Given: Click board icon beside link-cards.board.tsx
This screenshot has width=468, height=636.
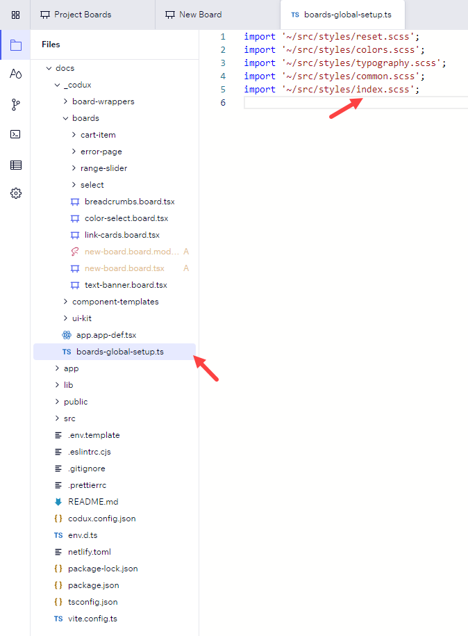Looking at the screenshot, I should coord(75,235).
